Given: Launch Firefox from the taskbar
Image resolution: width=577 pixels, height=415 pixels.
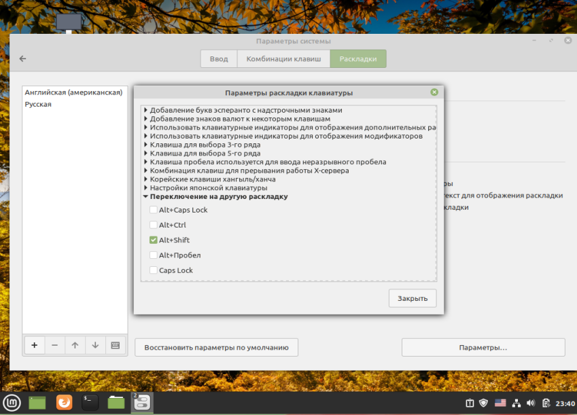Looking at the screenshot, I should (65, 403).
